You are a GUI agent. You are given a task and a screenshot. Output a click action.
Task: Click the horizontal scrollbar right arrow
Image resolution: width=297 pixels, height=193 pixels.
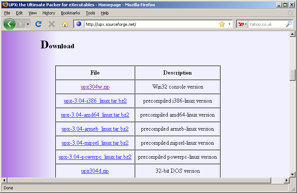click(286, 180)
